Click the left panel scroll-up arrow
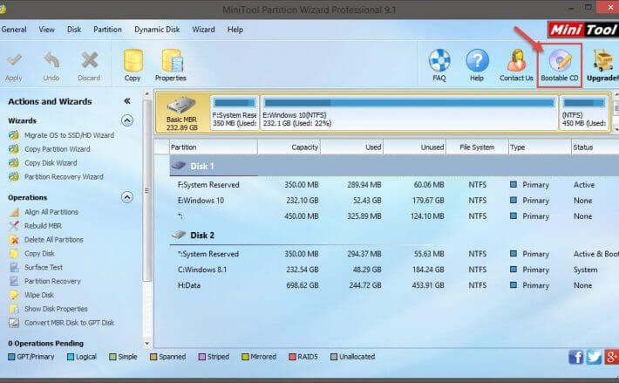 (146, 94)
